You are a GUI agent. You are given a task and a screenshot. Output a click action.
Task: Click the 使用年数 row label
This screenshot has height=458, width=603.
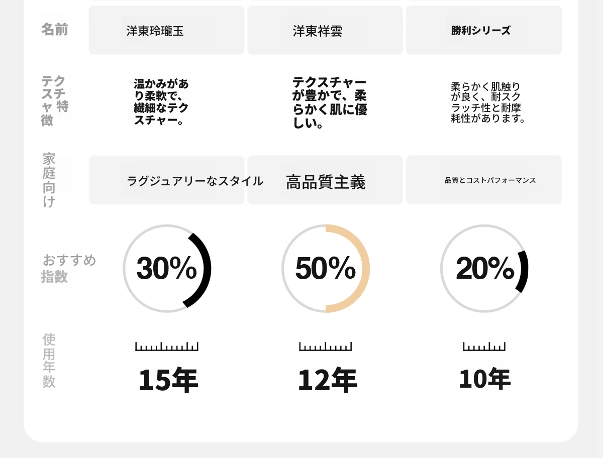tap(49, 360)
